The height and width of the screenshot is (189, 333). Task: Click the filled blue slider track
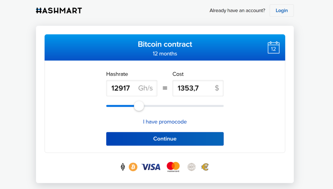click(120, 106)
